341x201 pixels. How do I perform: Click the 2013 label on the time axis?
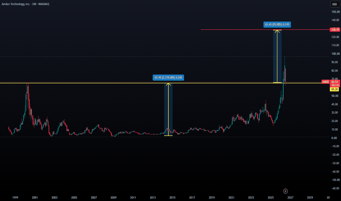(x=153, y=197)
